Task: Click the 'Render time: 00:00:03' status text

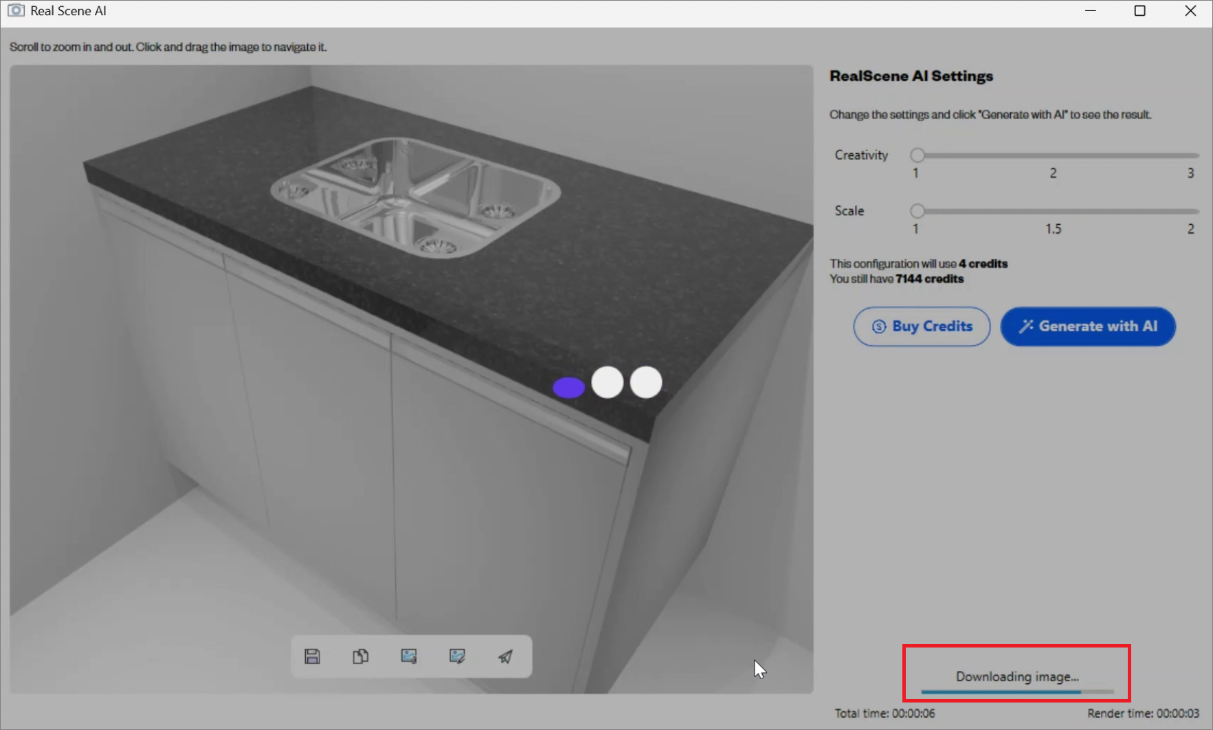Action: (1143, 714)
